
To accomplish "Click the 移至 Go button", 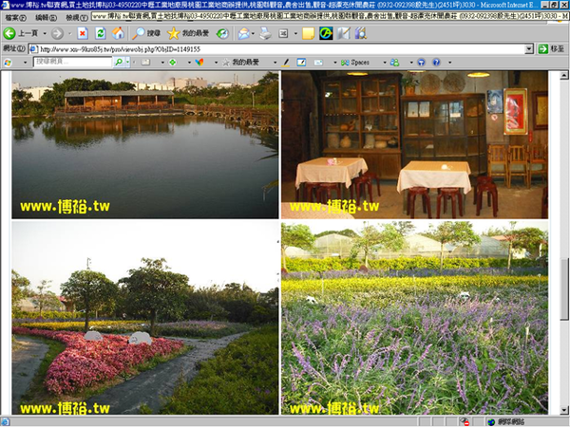I will click(551, 49).
